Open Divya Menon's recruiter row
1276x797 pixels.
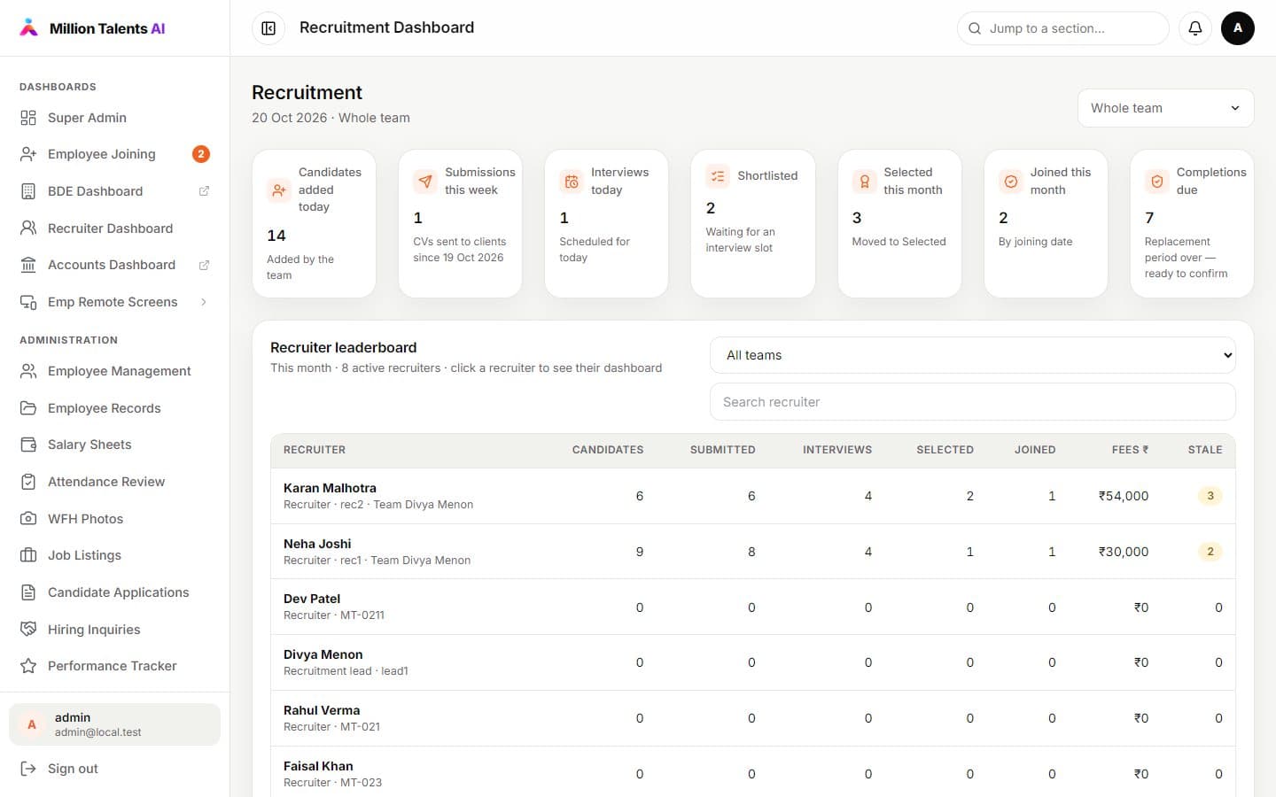point(752,662)
